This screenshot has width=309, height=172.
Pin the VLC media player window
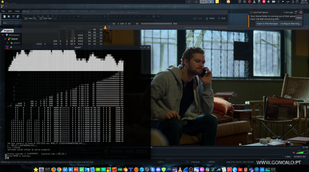pos(109,27)
